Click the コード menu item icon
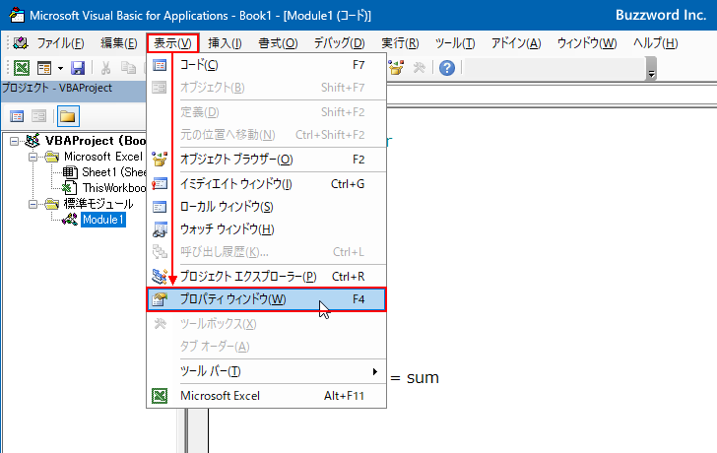This screenshot has height=453, width=717. pos(160,65)
